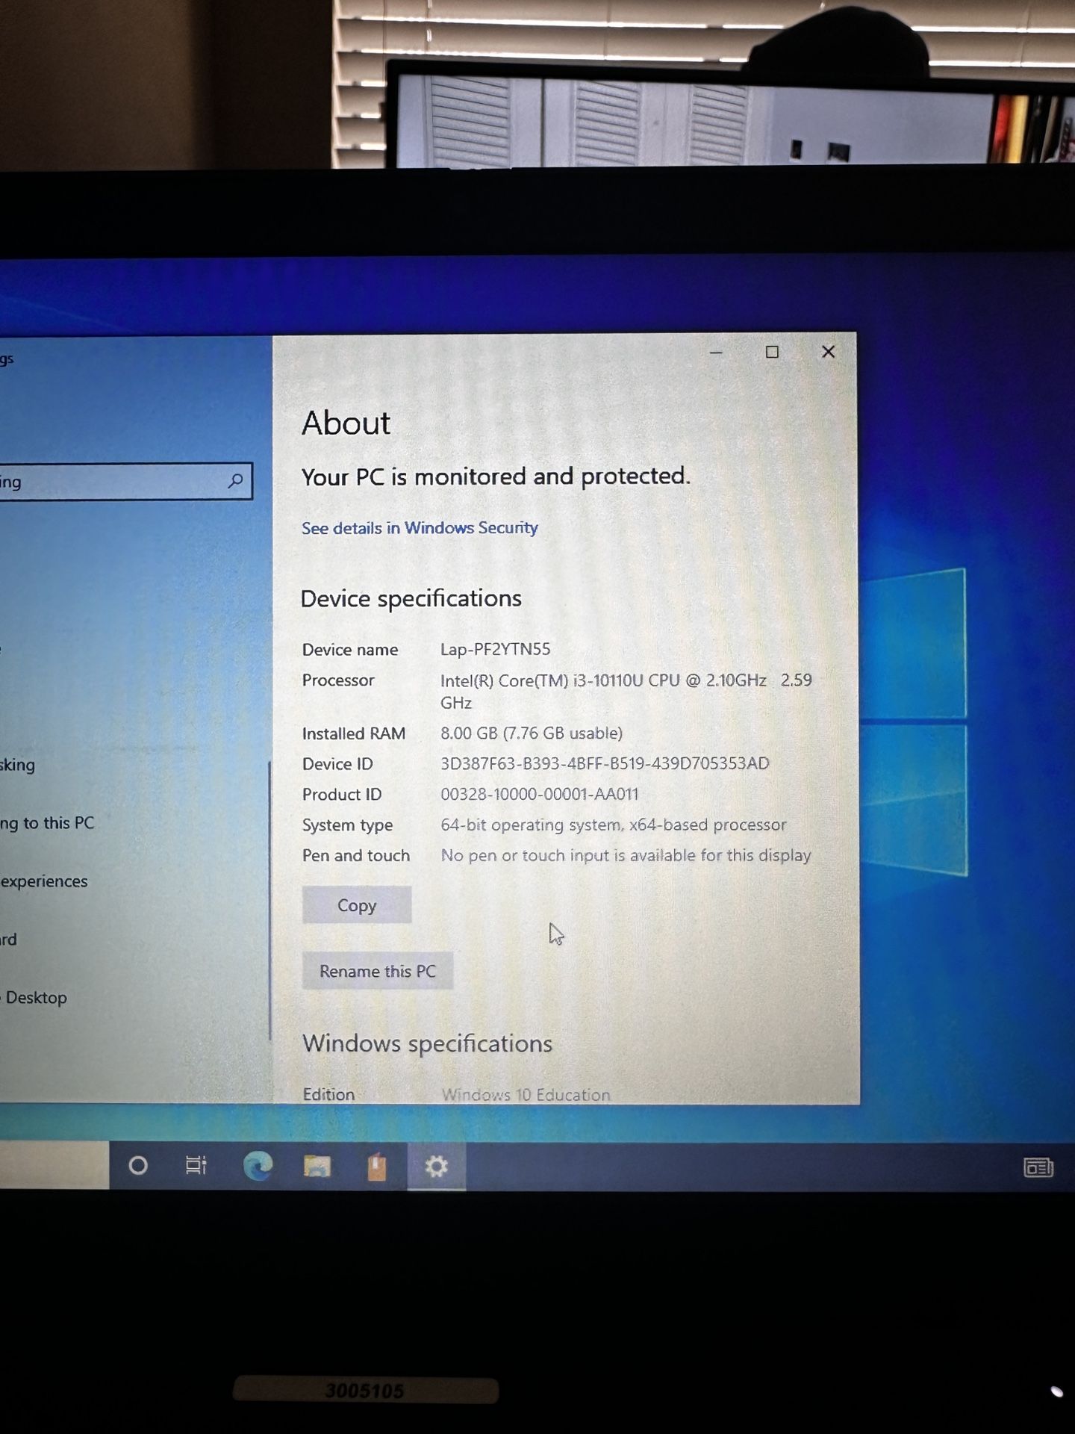This screenshot has height=1434, width=1075.
Task: Click installed RAM value 8.00 GB
Action: [531, 733]
